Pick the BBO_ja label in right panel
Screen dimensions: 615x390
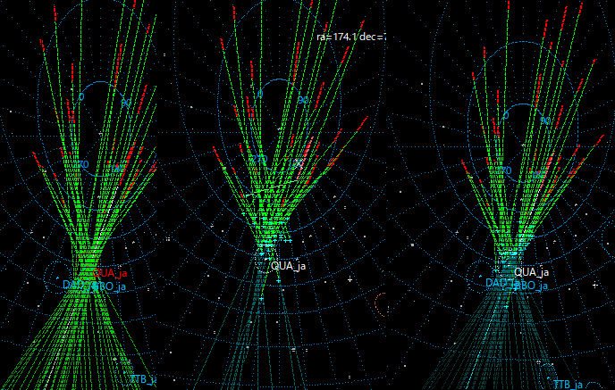(x=533, y=286)
